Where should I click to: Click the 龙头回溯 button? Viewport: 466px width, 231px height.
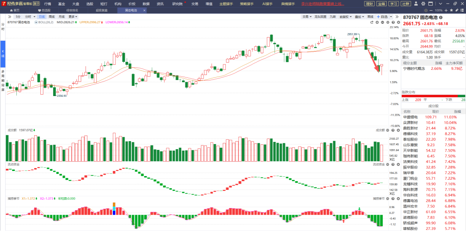point(320,17)
